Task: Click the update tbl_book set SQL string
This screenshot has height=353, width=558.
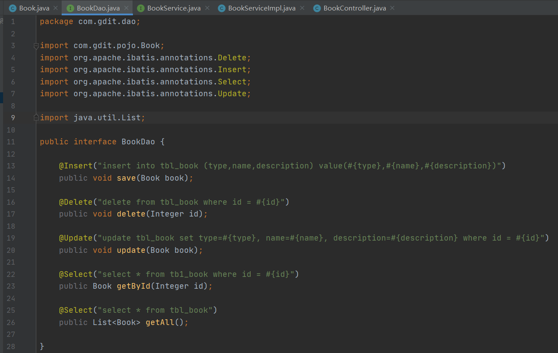Action: (321, 238)
